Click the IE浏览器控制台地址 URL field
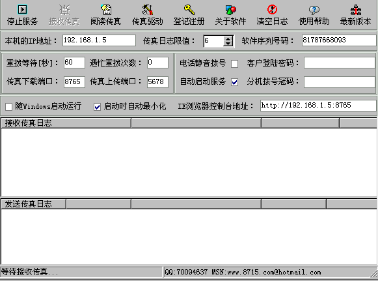The height and width of the screenshot is (281, 378). tap(318, 106)
